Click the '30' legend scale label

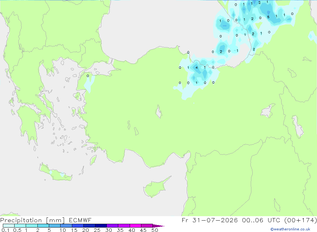(109, 230)
